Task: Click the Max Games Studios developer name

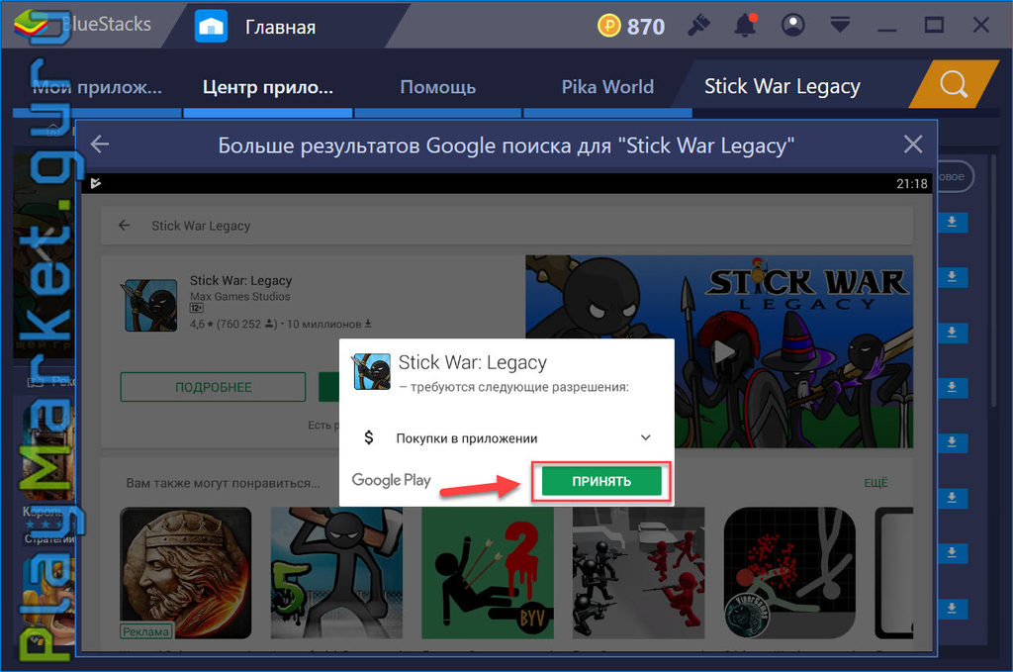Action: [239, 297]
